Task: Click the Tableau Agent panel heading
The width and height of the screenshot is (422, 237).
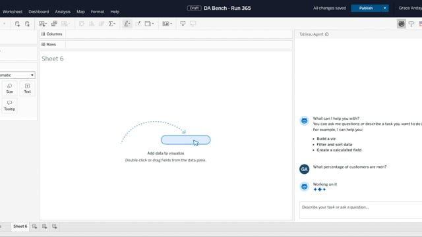Action: pos(311,34)
